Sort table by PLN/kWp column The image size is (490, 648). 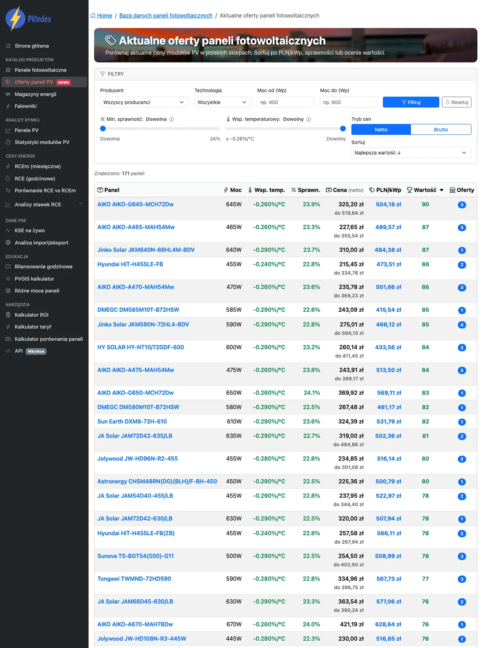coord(385,190)
